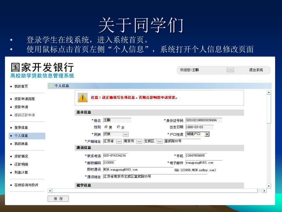Click the 电子邮件 input field
This screenshot has width=282, height=212.
pos(203,163)
